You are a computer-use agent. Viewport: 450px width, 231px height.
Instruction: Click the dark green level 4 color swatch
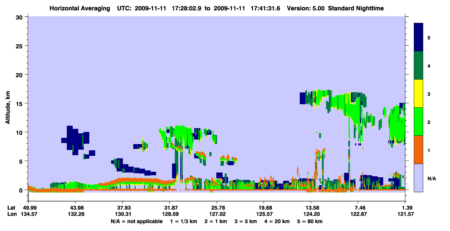point(418,65)
